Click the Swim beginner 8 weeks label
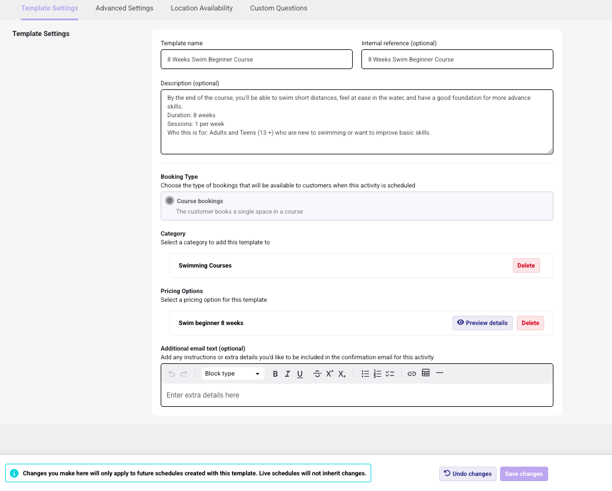 (211, 323)
